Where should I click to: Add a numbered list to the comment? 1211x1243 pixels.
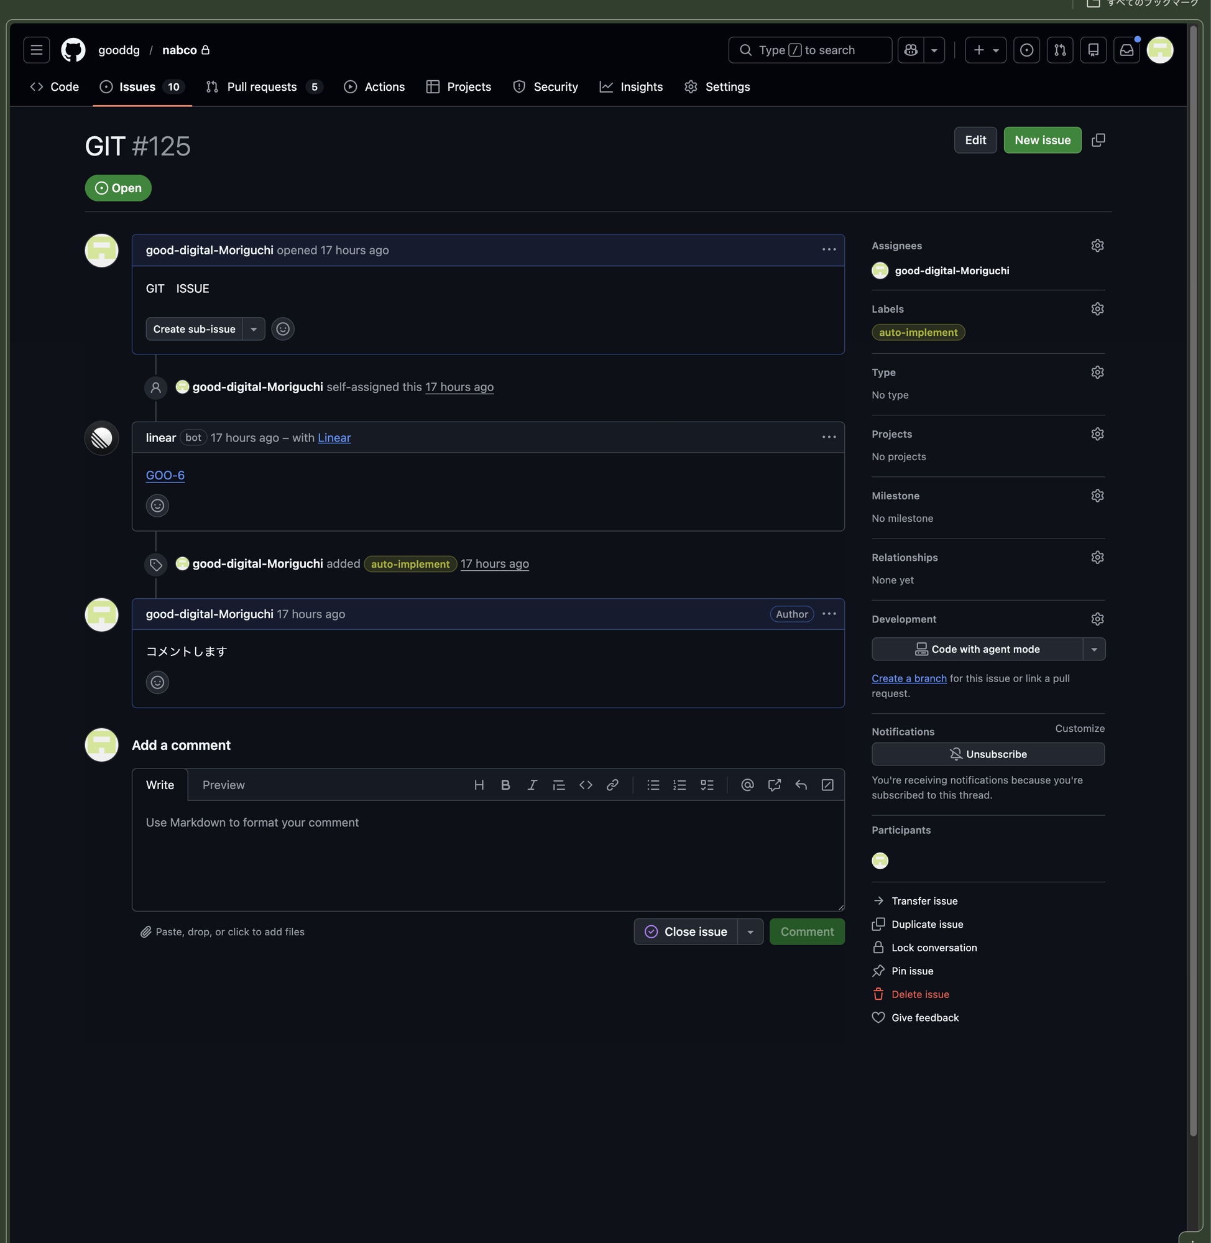(x=679, y=784)
